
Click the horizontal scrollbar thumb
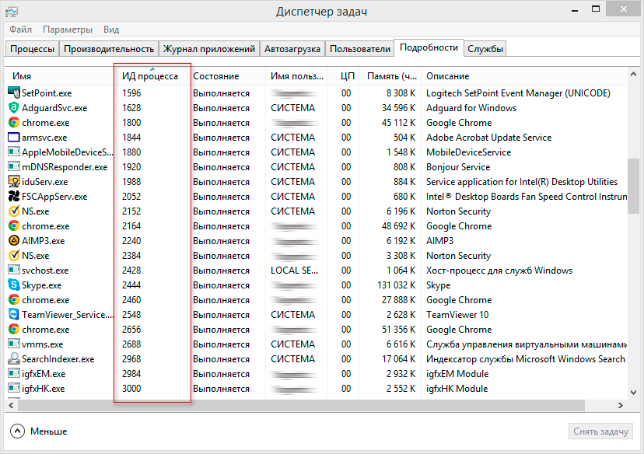click(x=301, y=405)
